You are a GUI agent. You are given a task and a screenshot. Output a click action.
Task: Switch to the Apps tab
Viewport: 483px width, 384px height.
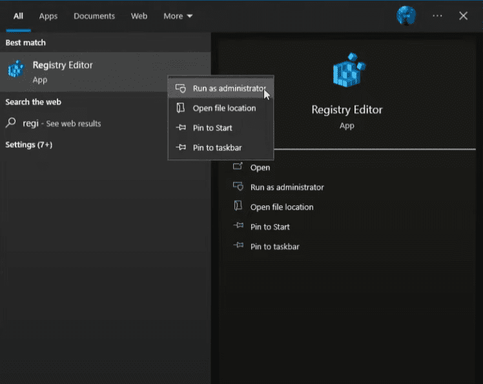(48, 16)
